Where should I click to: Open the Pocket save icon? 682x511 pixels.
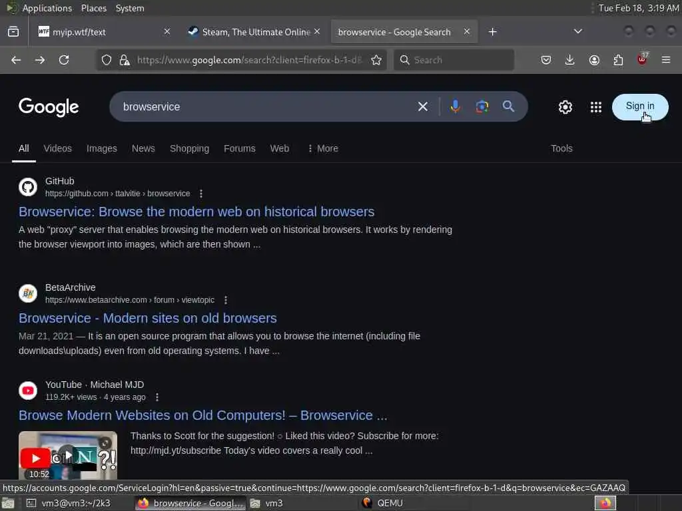tap(546, 60)
